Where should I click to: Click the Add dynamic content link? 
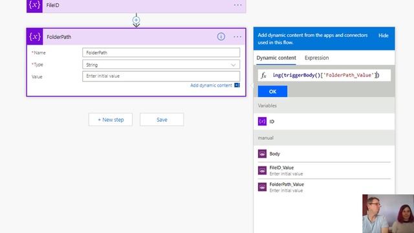(x=211, y=85)
